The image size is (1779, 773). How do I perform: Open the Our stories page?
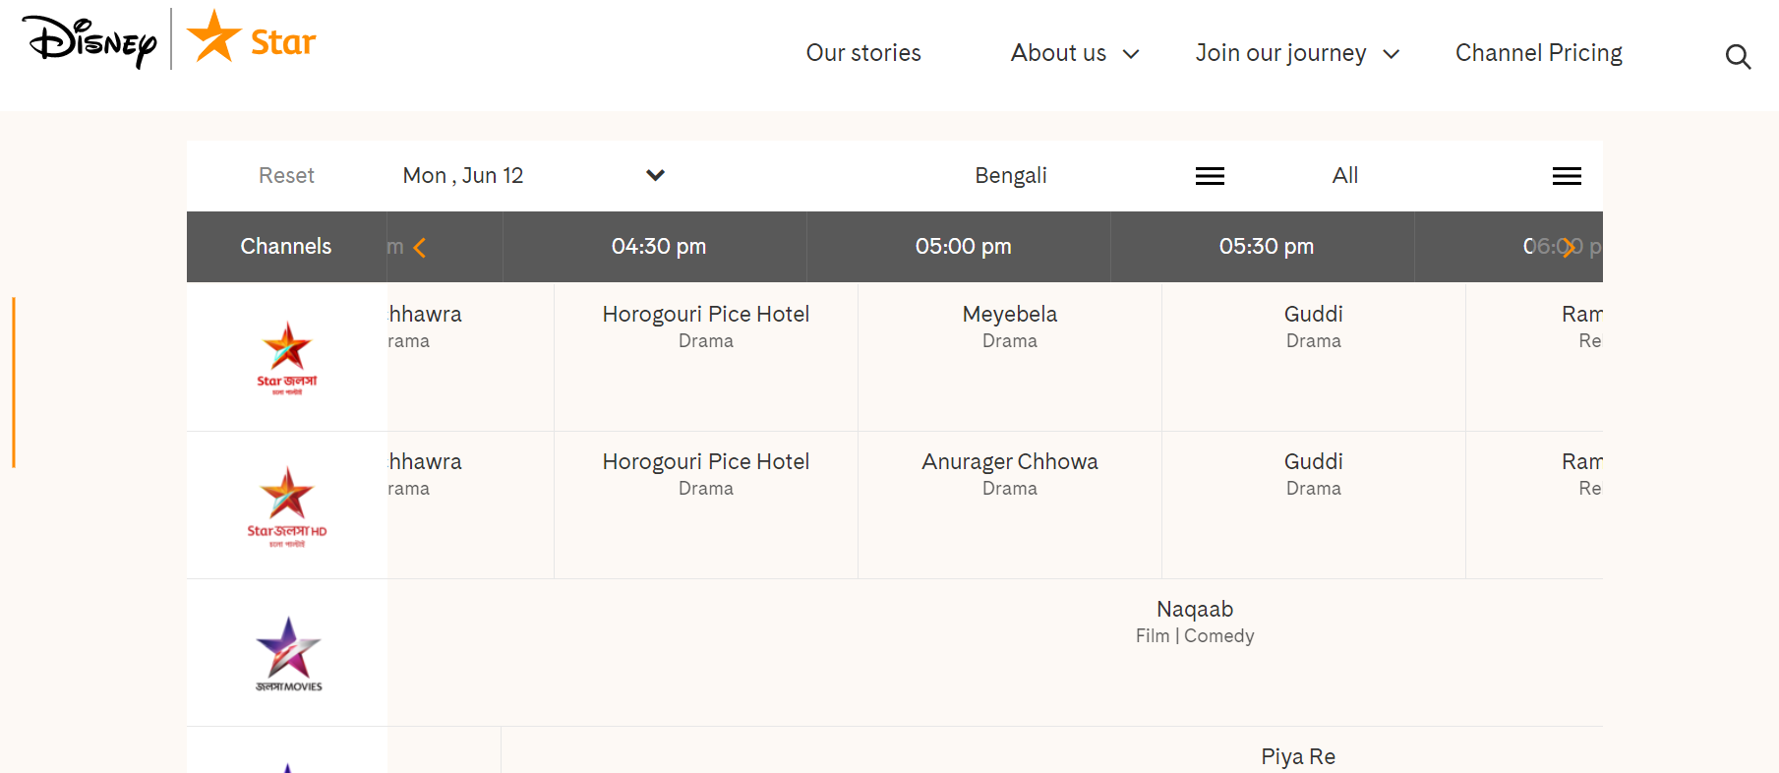863,53
